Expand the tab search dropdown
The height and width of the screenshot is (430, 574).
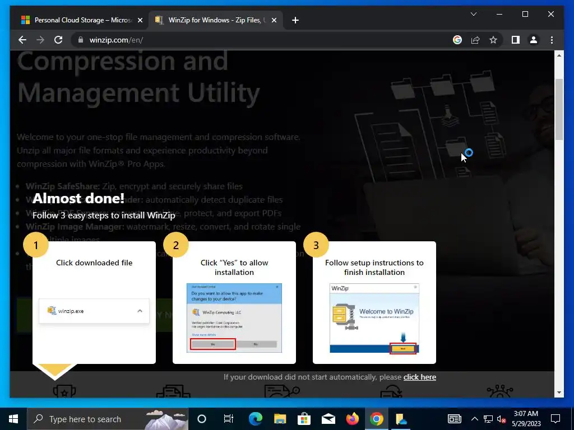pyautogui.click(x=473, y=14)
